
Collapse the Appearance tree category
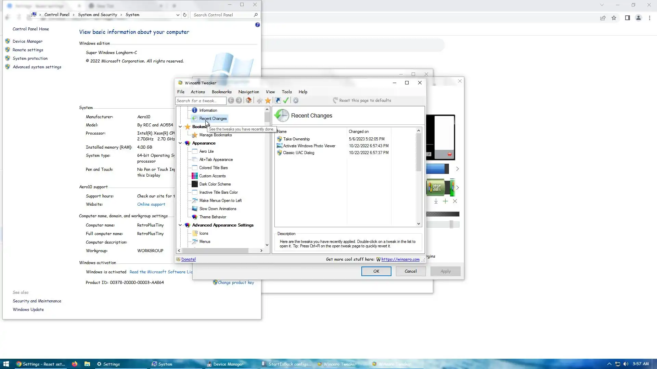(180, 143)
